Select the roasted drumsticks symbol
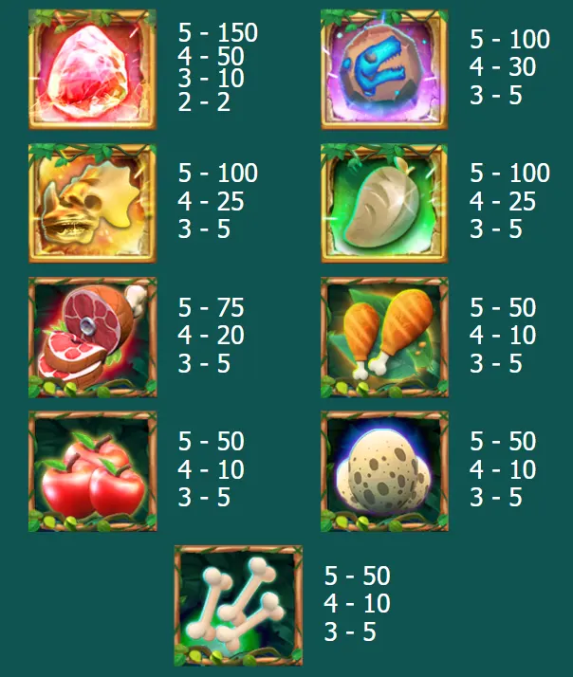This screenshot has height=677, width=573. coord(384,338)
